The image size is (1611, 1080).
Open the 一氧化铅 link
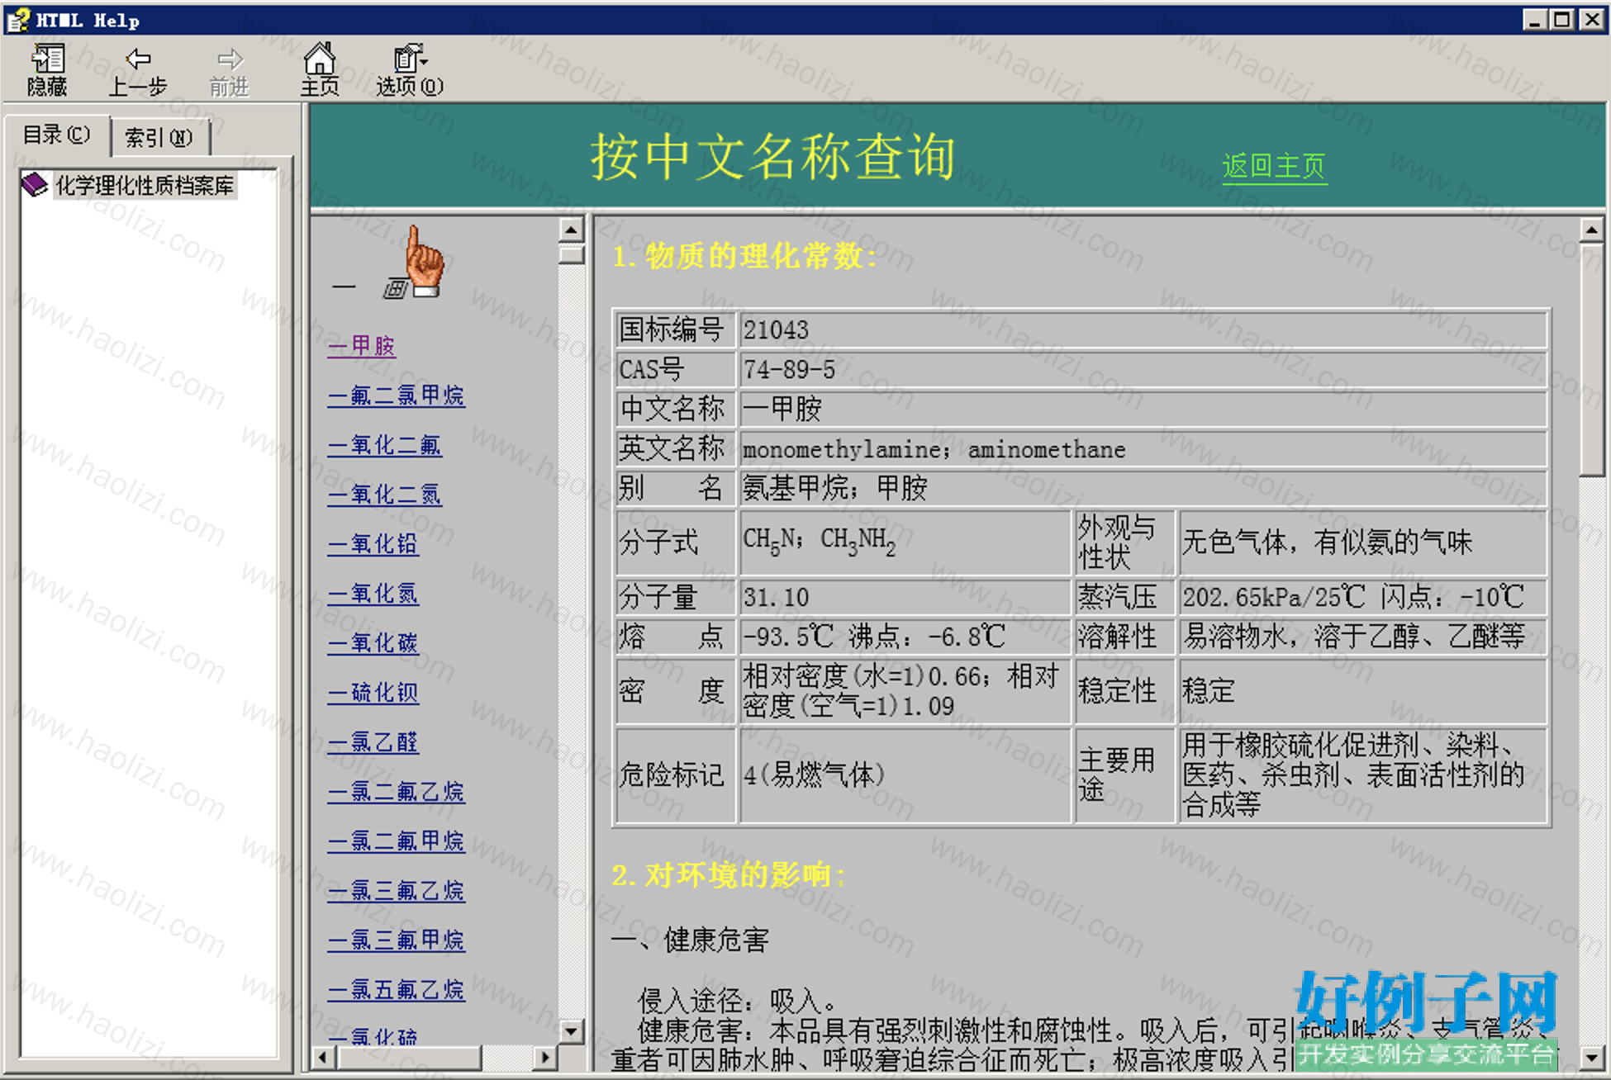(373, 543)
